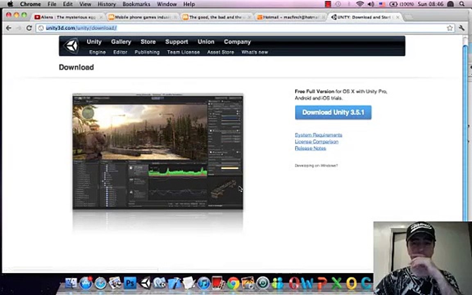Click the Wi-Fi icon in menu bar
Image resolution: width=472 pixels, height=295 pixels.
[x=359, y=4]
